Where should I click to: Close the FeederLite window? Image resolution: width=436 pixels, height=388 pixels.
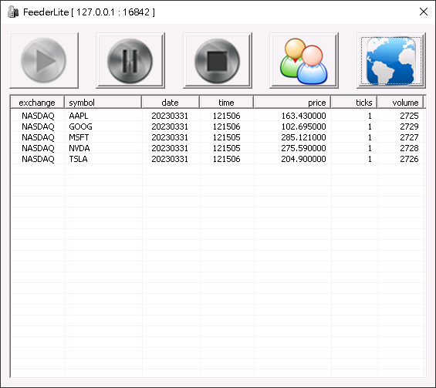coord(424,12)
